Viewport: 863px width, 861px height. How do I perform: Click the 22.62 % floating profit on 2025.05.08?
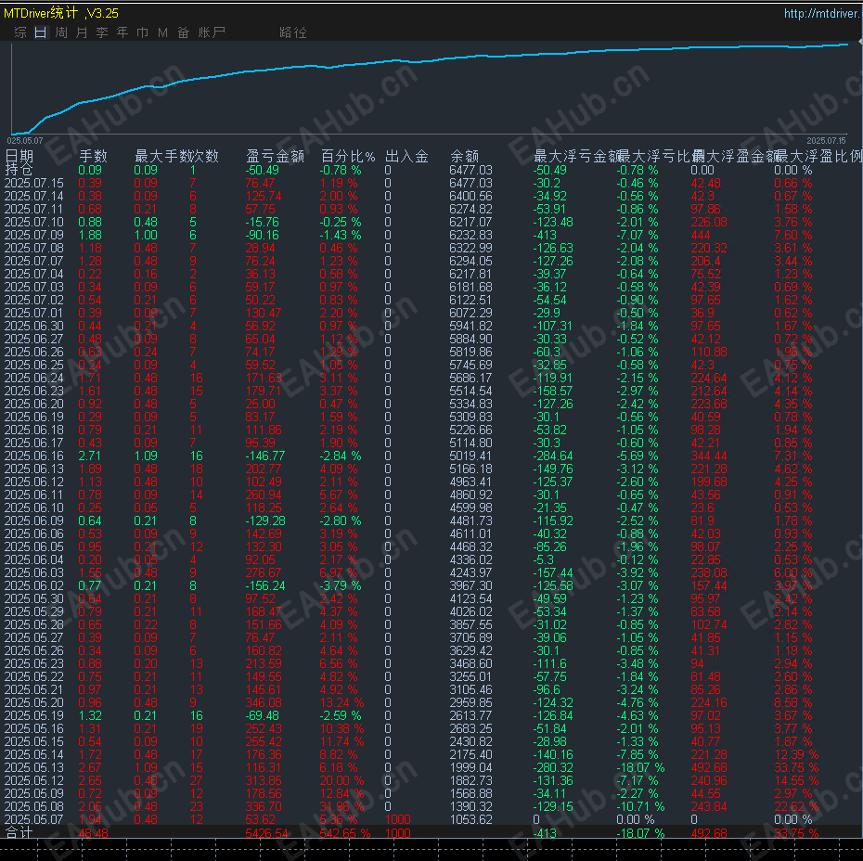796,806
